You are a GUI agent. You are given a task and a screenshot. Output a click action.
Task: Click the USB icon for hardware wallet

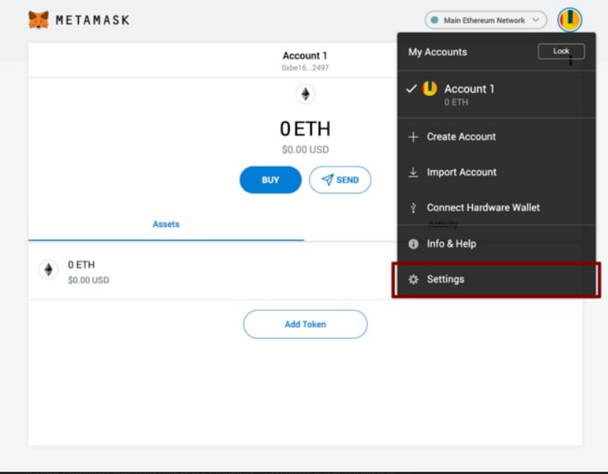[413, 208]
